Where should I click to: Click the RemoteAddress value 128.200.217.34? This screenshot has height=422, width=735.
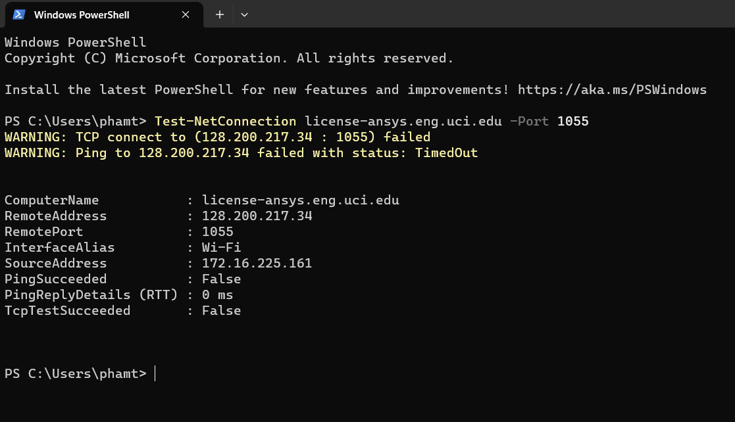(x=257, y=216)
